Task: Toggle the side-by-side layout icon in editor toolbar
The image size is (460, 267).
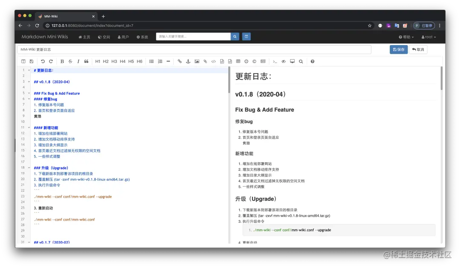Action: click(x=23, y=61)
